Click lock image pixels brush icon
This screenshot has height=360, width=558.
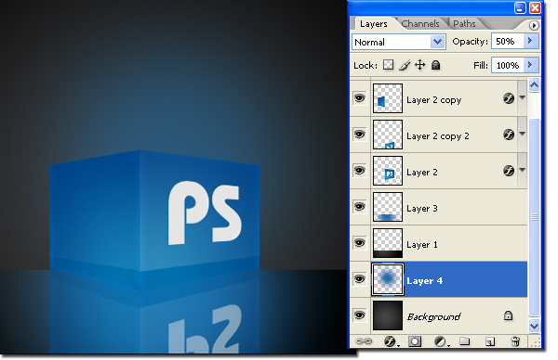coord(405,65)
